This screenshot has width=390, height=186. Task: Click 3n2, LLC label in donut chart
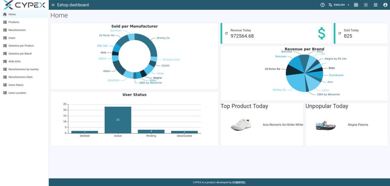[x=102, y=46]
